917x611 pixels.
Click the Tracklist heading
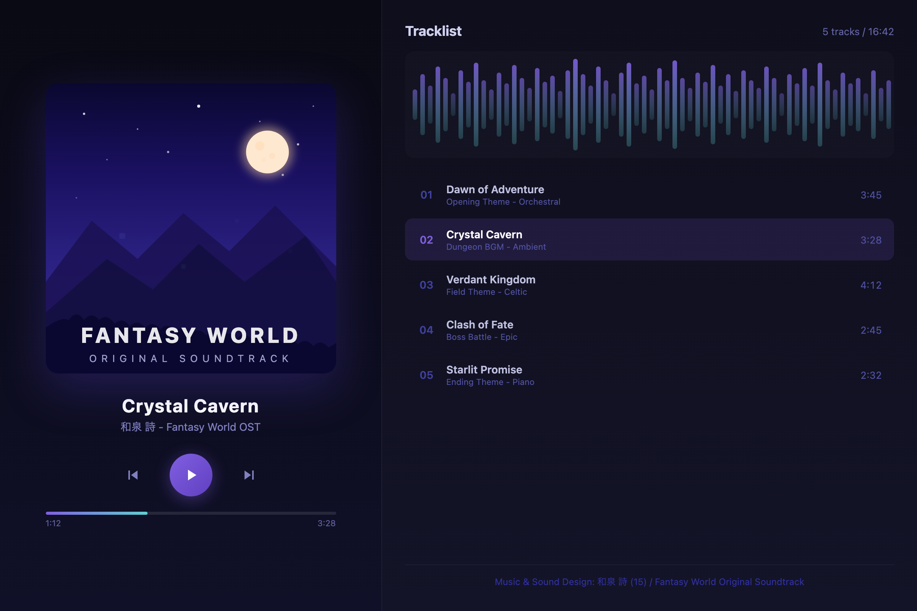pos(433,31)
